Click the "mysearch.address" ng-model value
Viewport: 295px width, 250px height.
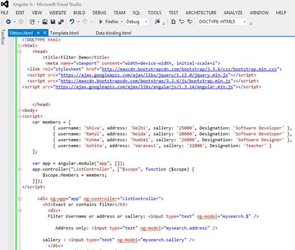tap(187, 228)
